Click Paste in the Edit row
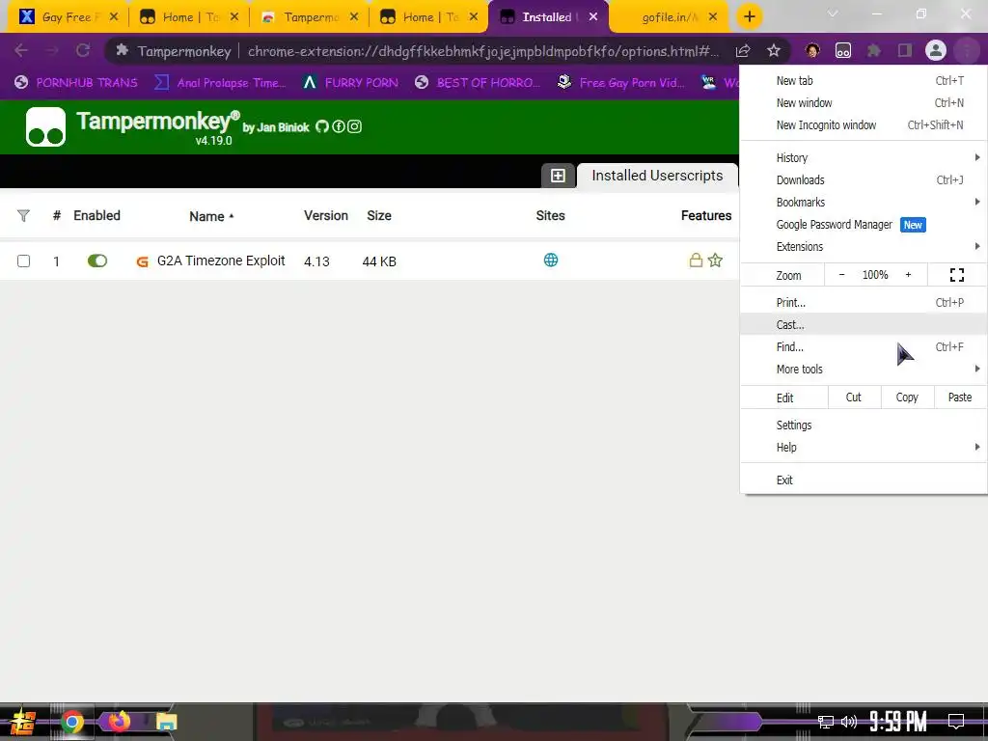The height and width of the screenshot is (741, 988). pos(960,398)
